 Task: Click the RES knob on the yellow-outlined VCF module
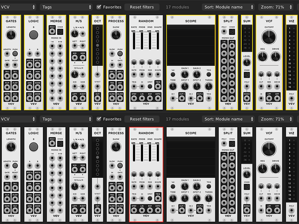click(x=263, y=56)
